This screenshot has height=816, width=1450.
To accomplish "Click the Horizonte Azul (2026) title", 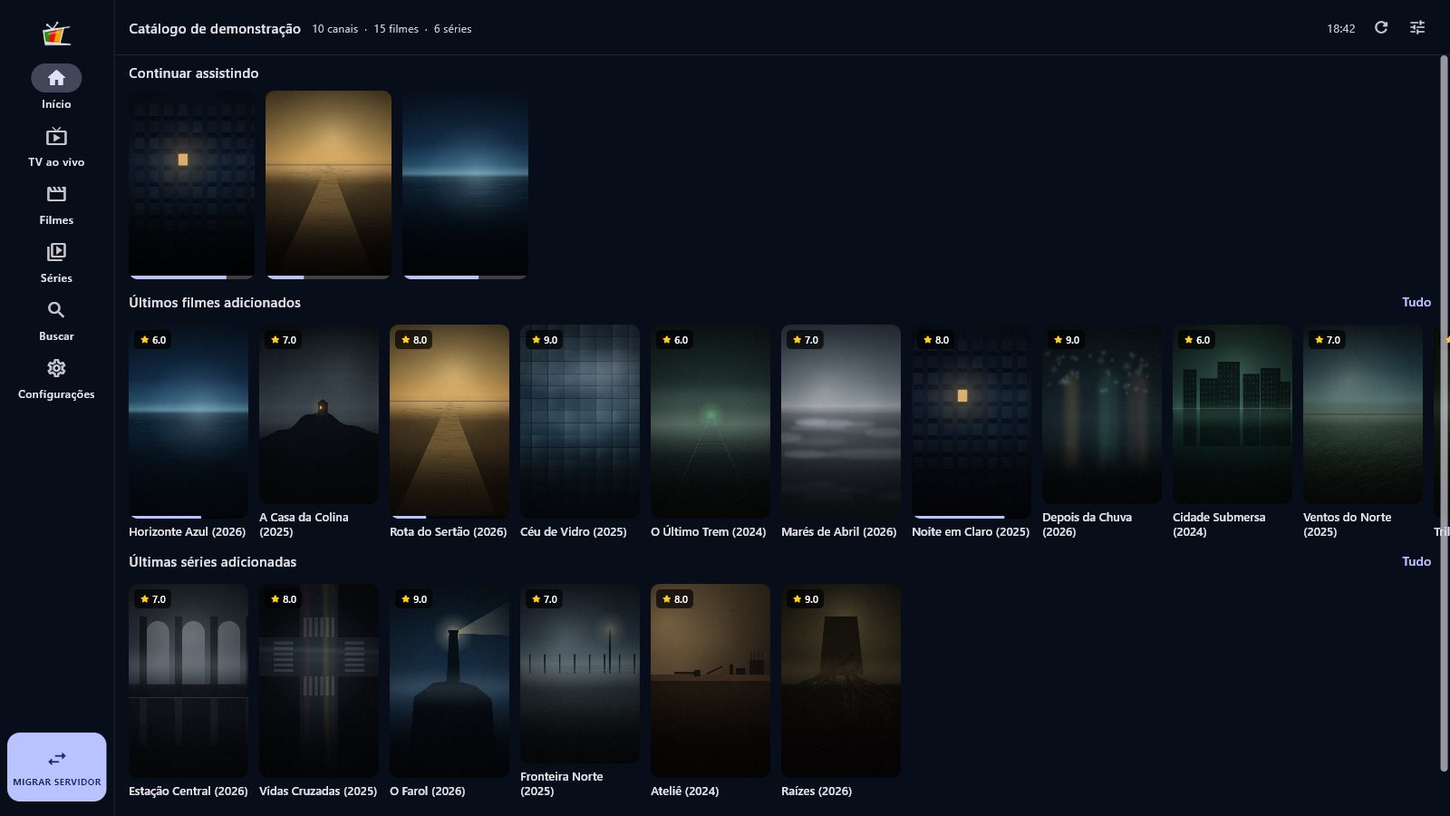I will [188, 532].
